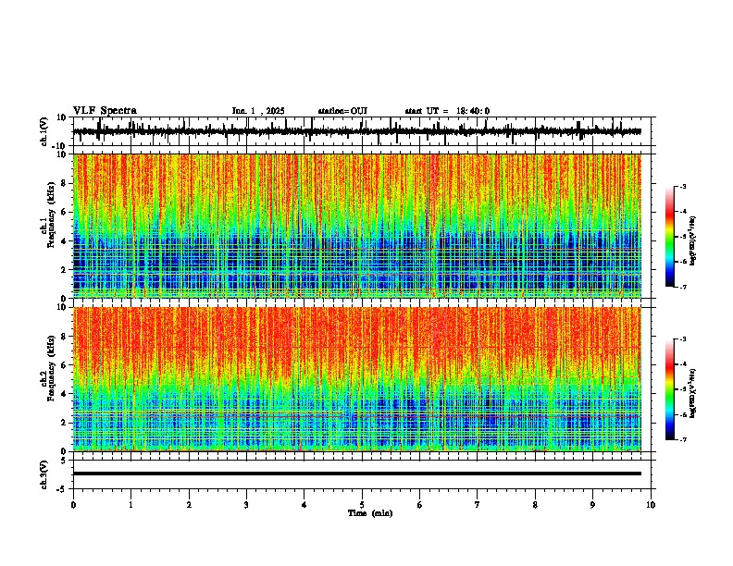The height and width of the screenshot is (566, 733).
Task: Click the ch.1(V) axis label
Action: [x=44, y=131]
